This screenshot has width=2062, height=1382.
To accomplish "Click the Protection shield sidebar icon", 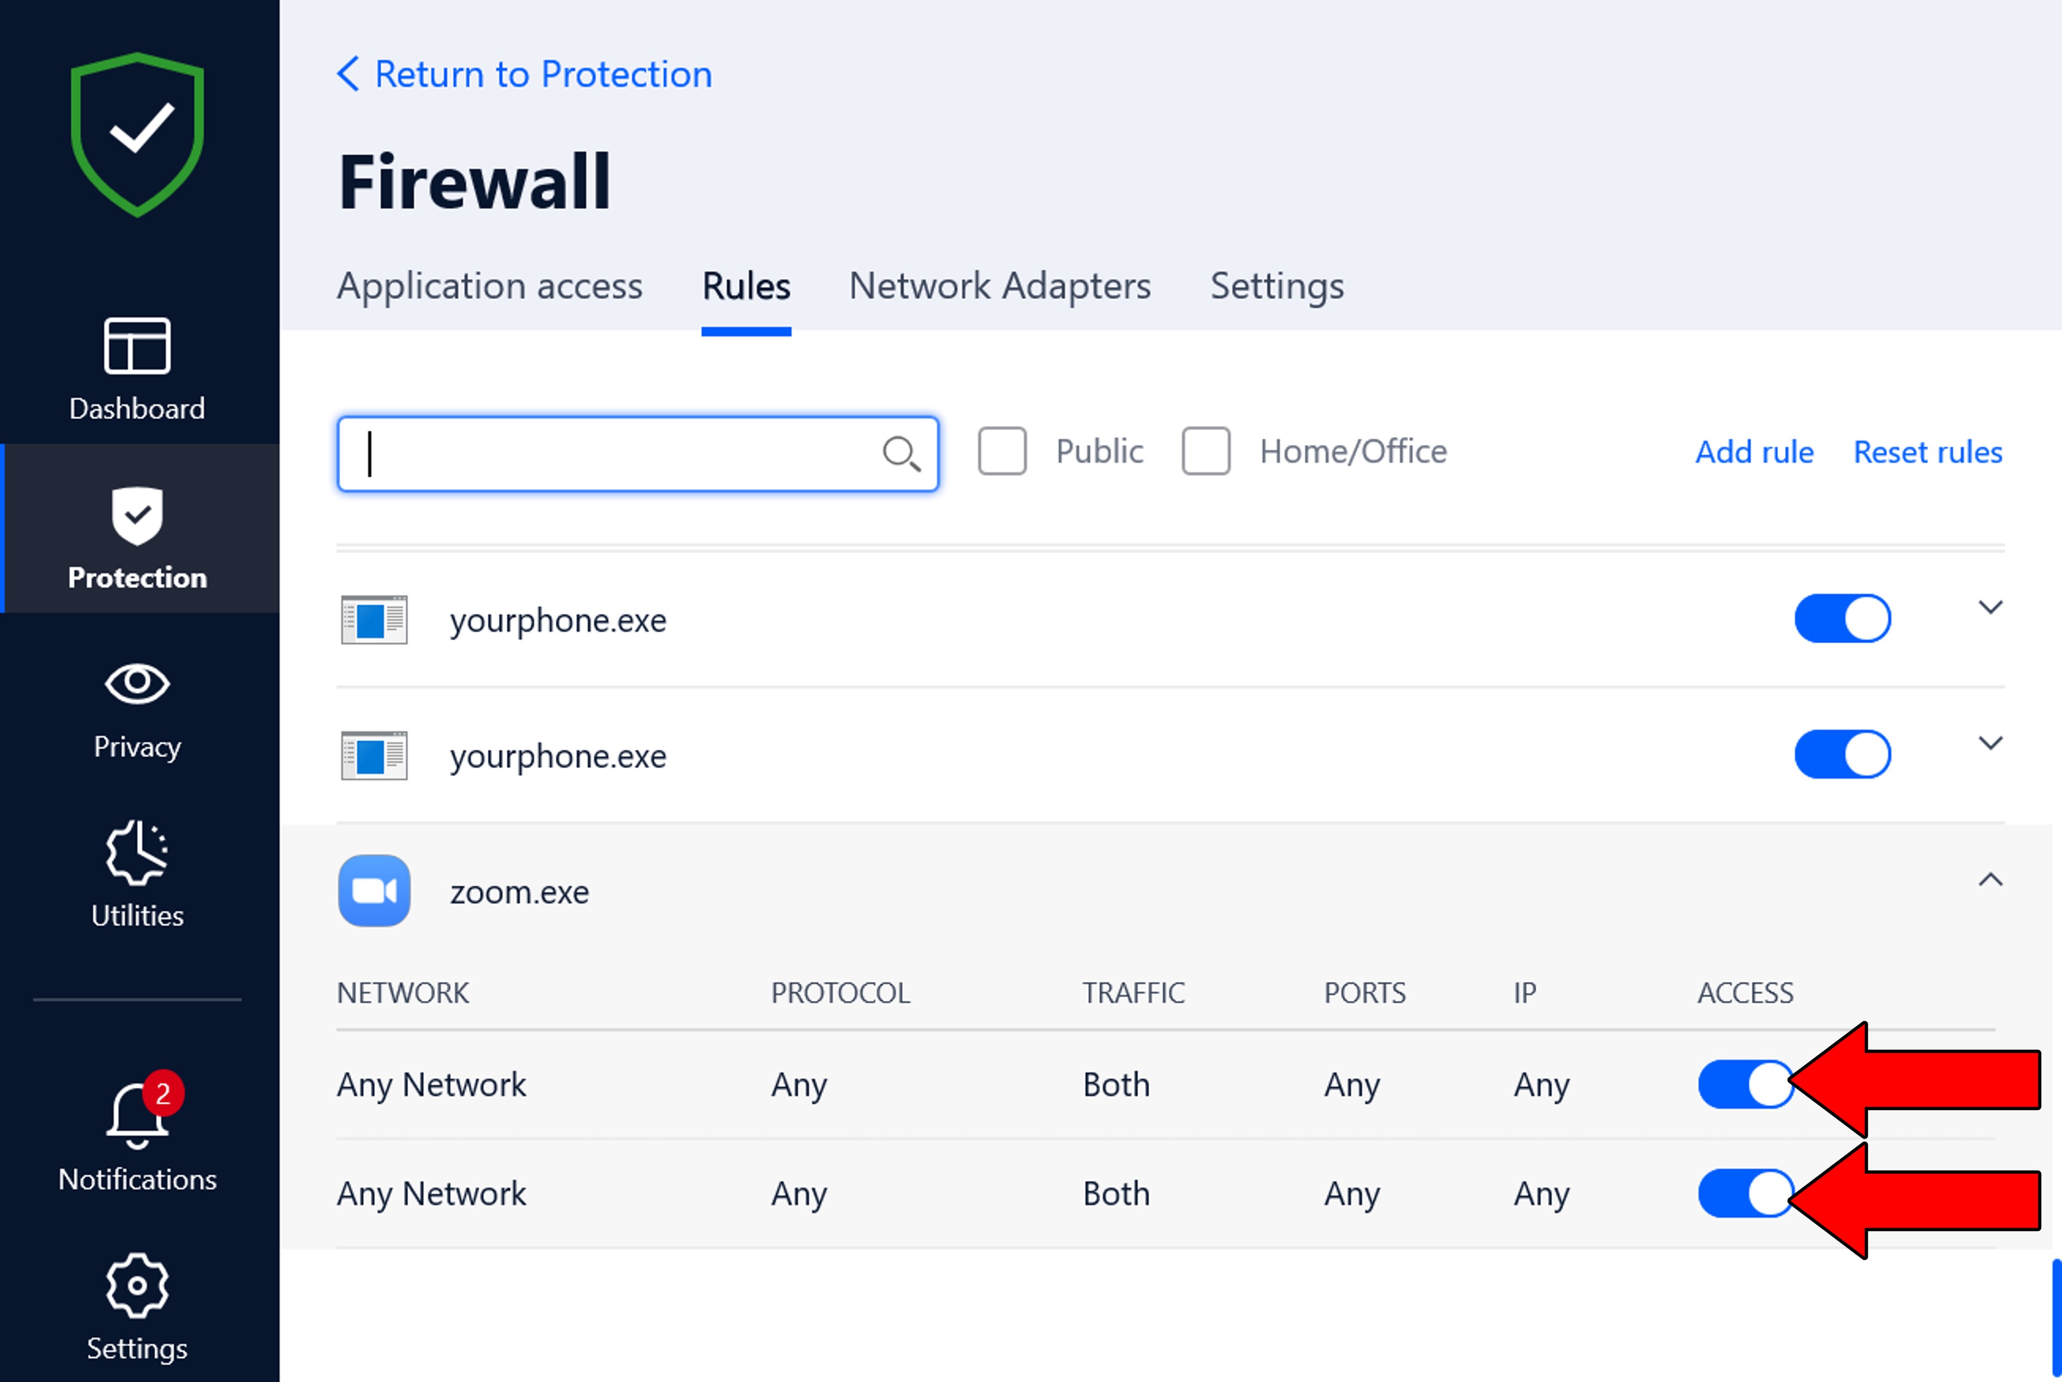I will (x=137, y=515).
